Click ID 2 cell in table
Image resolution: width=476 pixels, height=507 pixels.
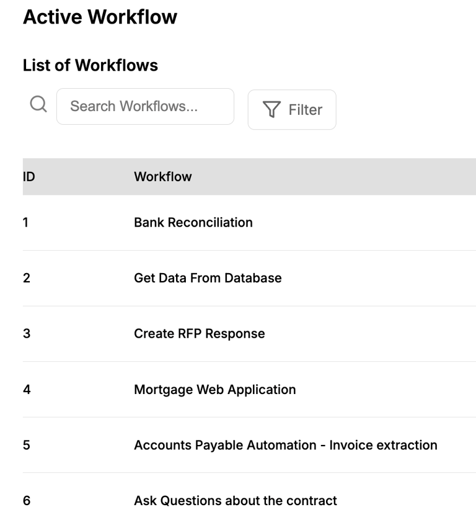pyautogui.click(x=26, y=278)
